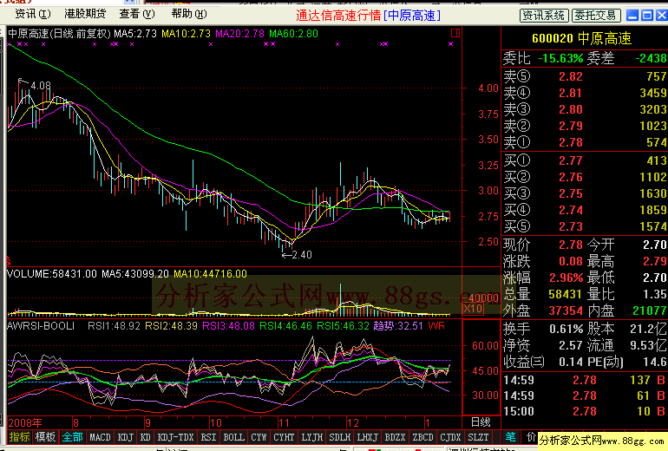
Task: Click the 2.40 low price marker
Action: coord(302,255)
